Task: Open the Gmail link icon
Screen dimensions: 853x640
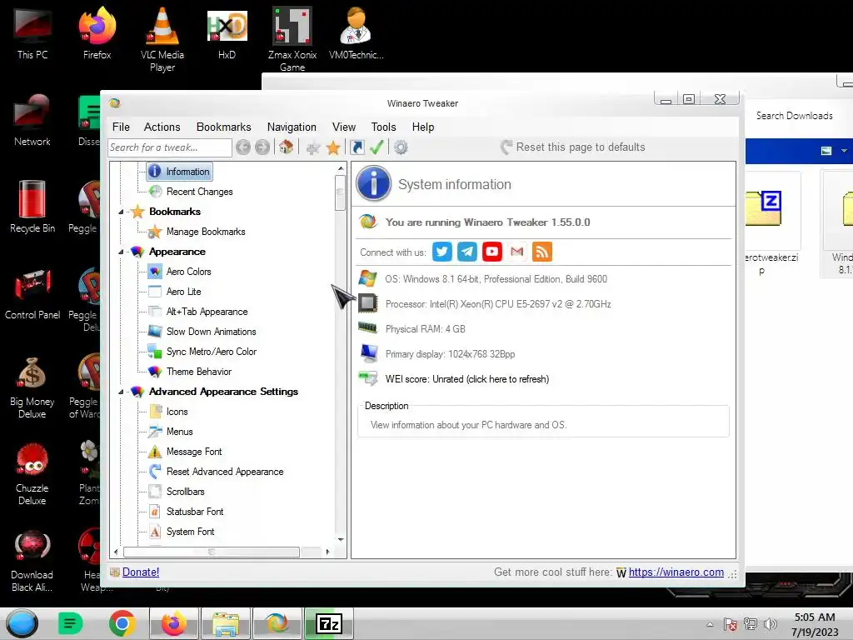Action: (517, 252)
